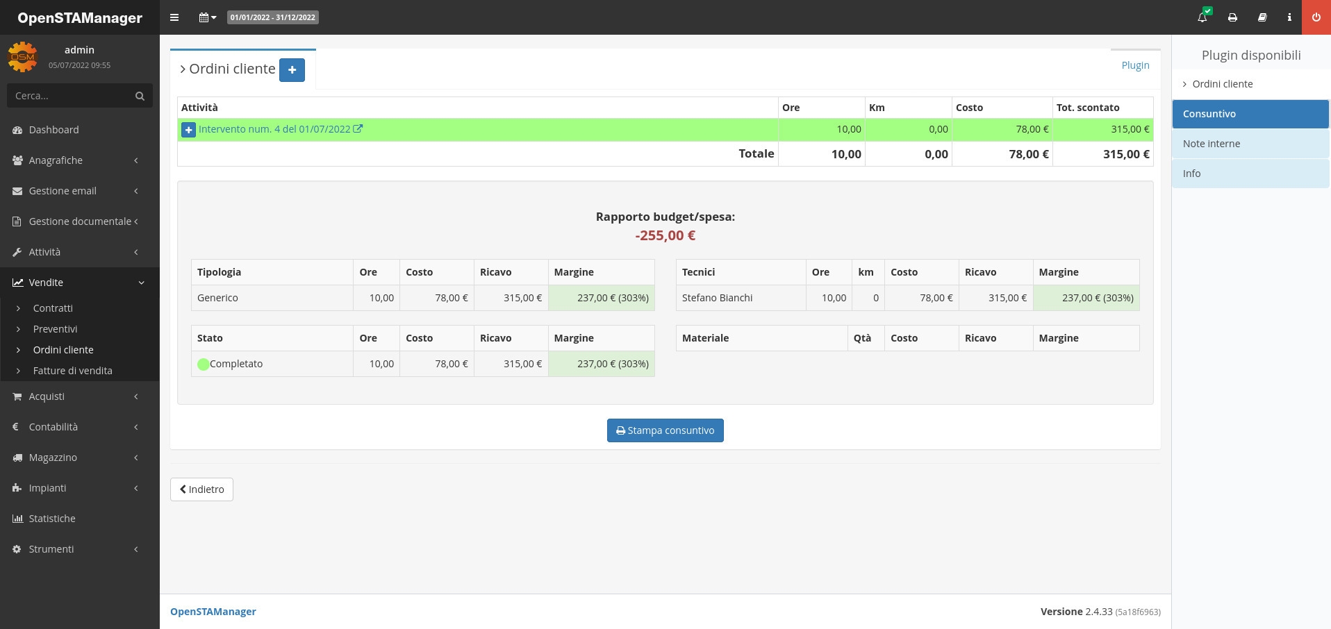Select the Consuntivo plugin tab

(1250, 114)
